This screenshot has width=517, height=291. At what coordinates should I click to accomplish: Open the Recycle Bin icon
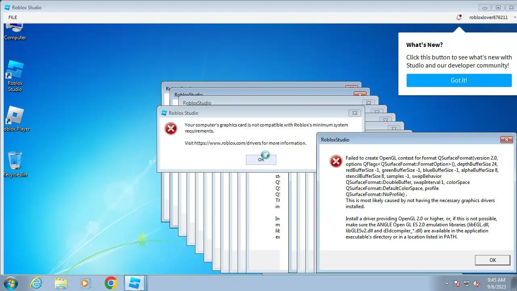(15, 164)
